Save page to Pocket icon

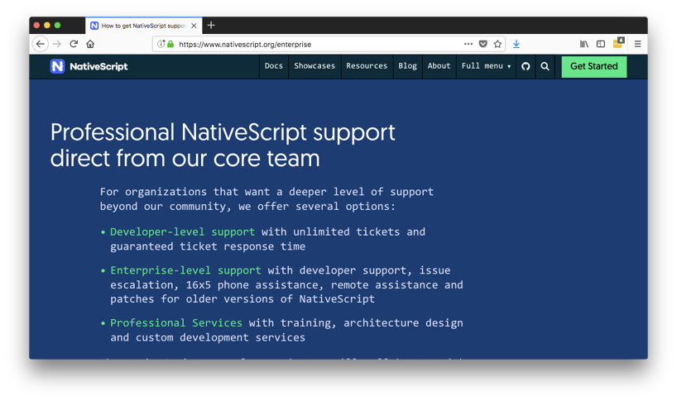(x=483, y=44)
